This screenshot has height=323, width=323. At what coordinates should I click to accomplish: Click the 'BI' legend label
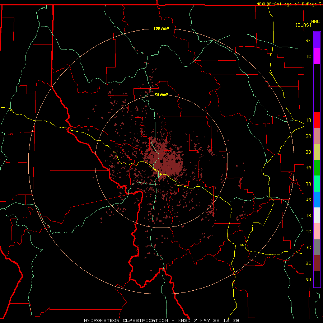(308, 263)
